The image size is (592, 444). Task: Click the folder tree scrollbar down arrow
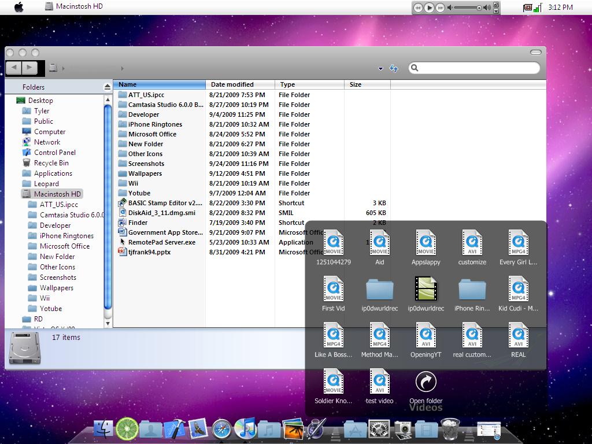108,323
